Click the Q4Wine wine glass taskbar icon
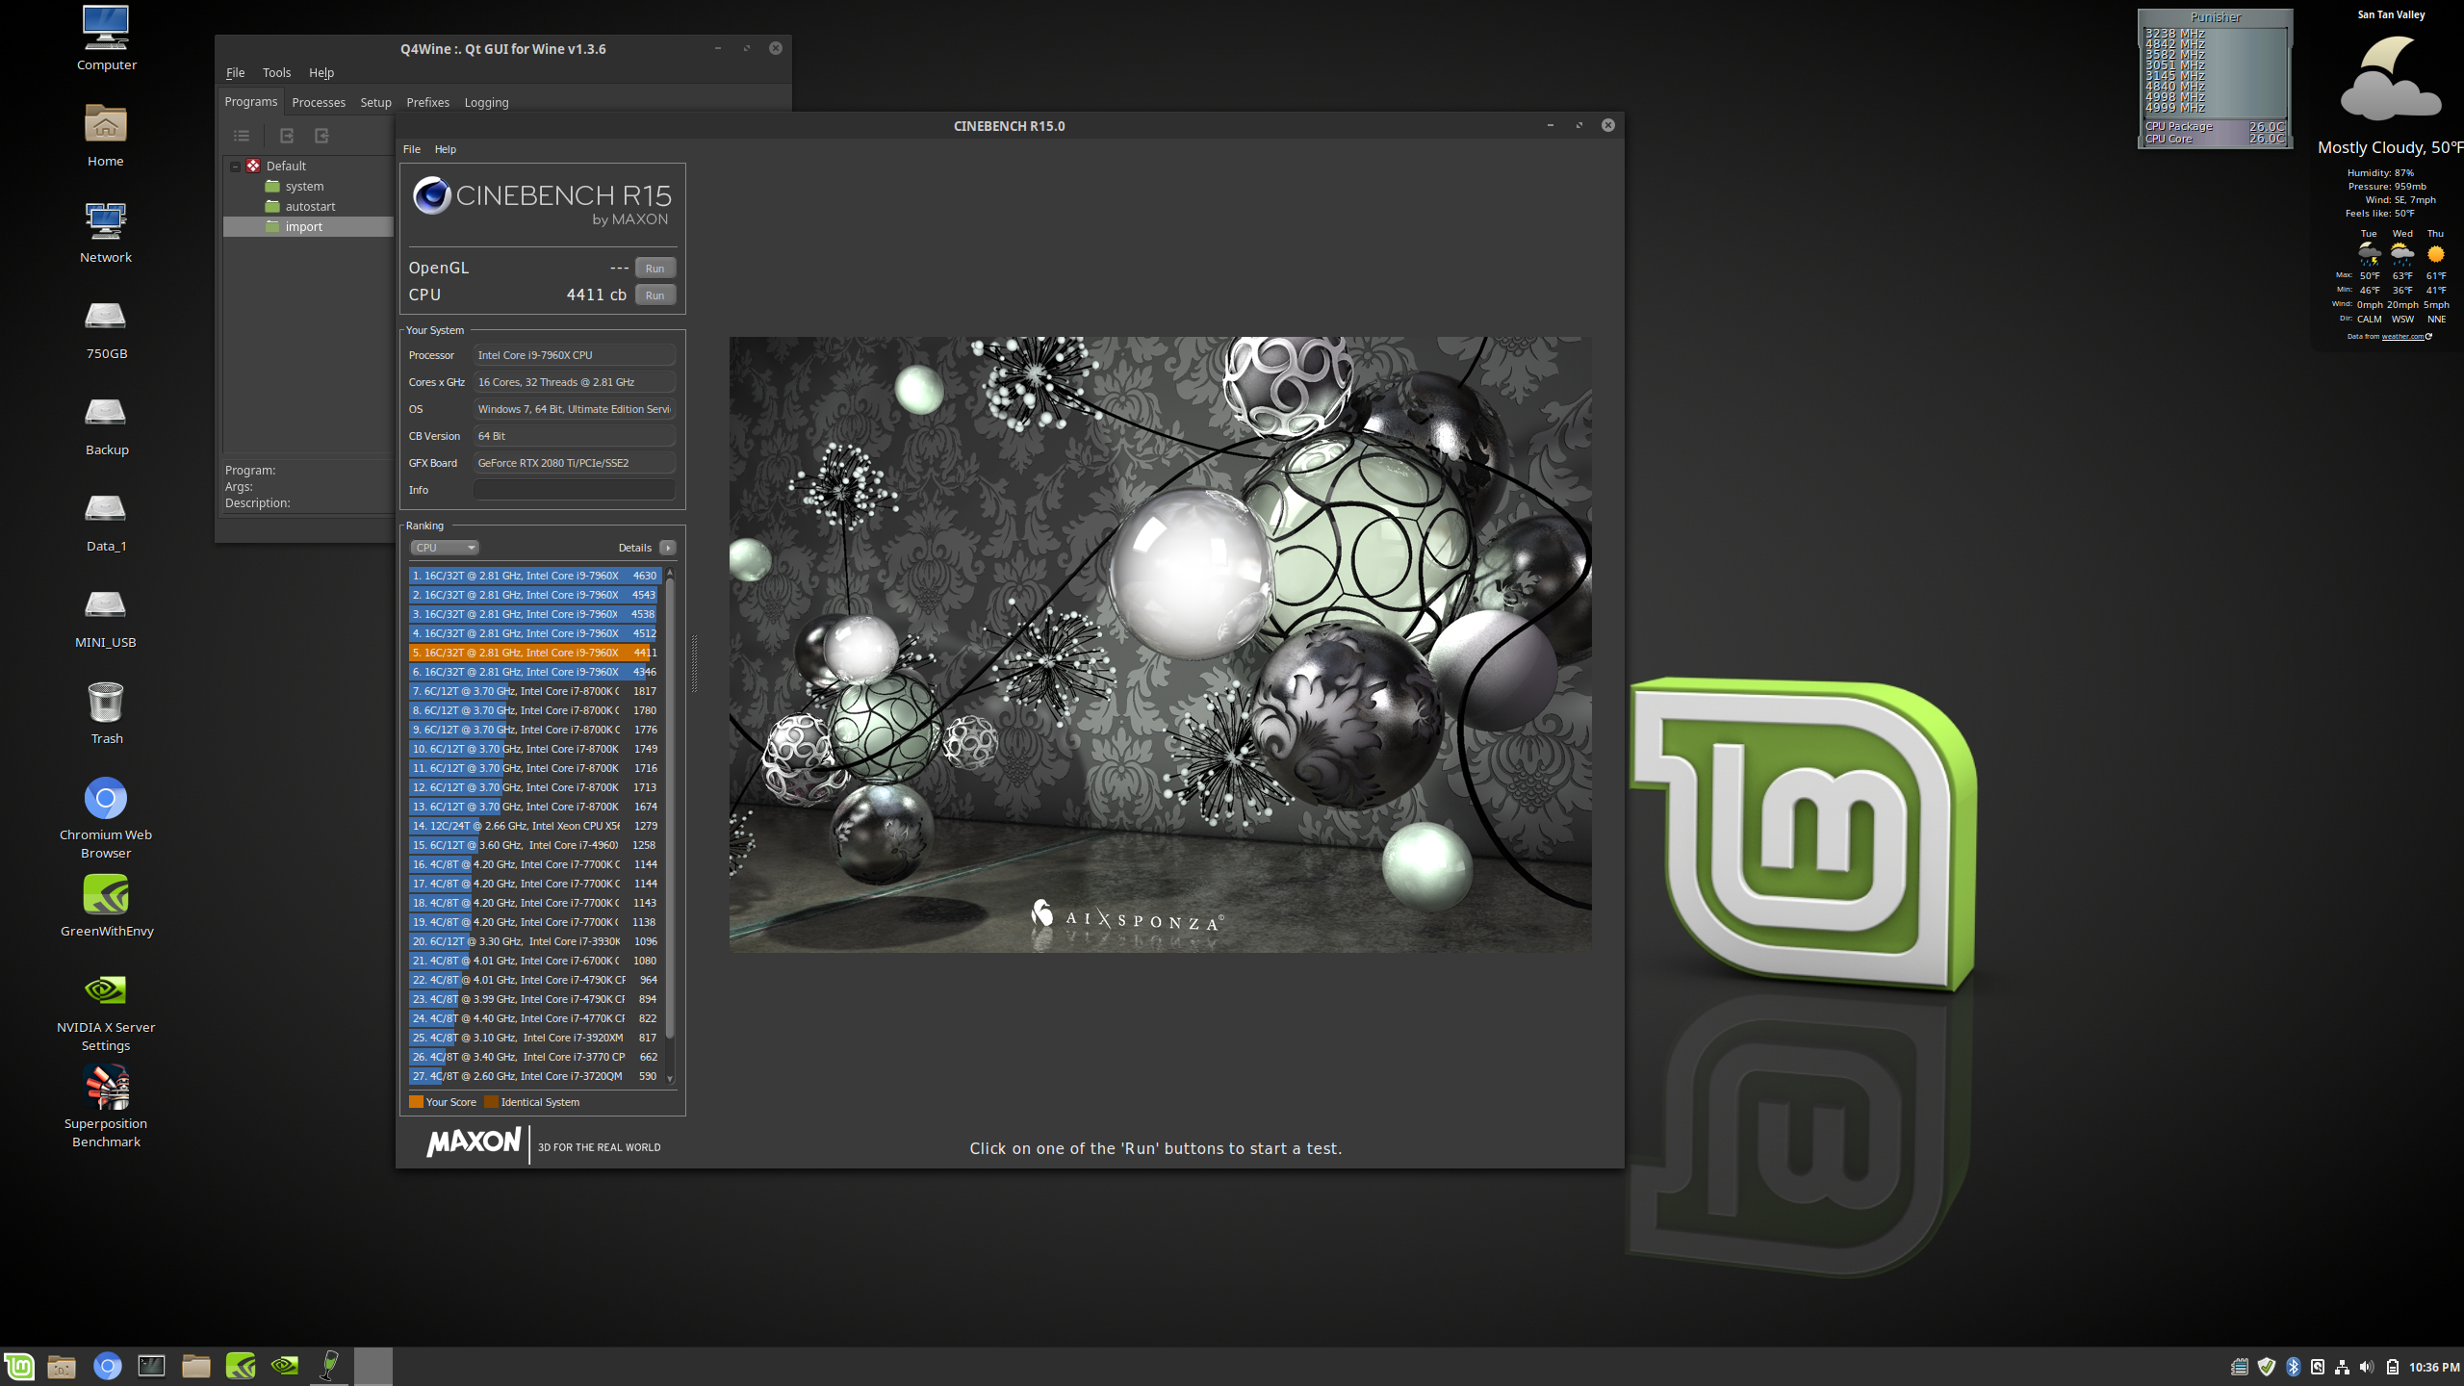This screenshot has height=1386, width=2464. [x=329, y=1366]
